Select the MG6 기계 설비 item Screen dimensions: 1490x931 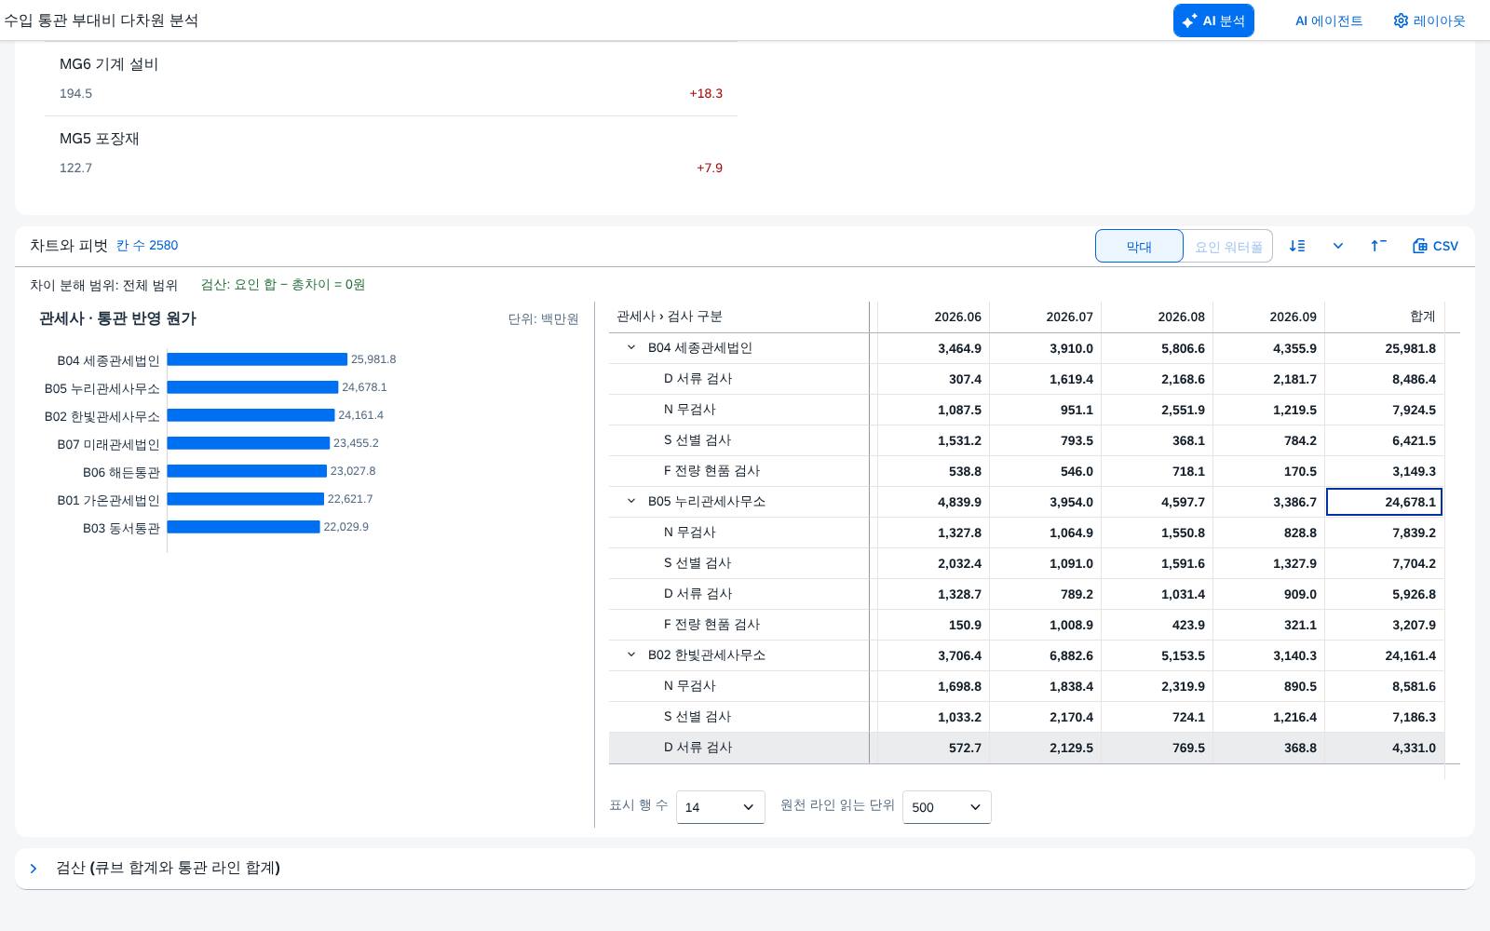391,78
